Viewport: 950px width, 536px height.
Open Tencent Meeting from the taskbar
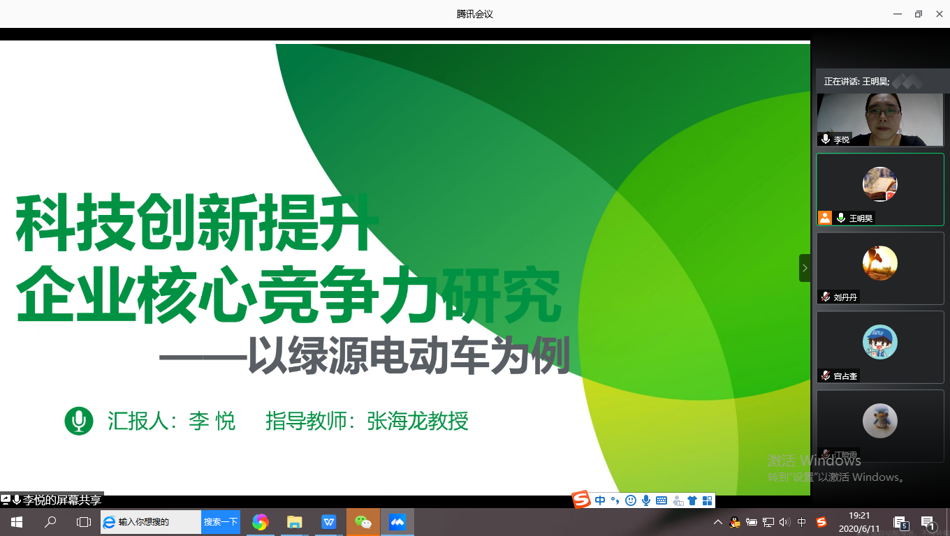[397, 522]
